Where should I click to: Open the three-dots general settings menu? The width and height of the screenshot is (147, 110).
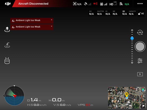pos(140,4)
